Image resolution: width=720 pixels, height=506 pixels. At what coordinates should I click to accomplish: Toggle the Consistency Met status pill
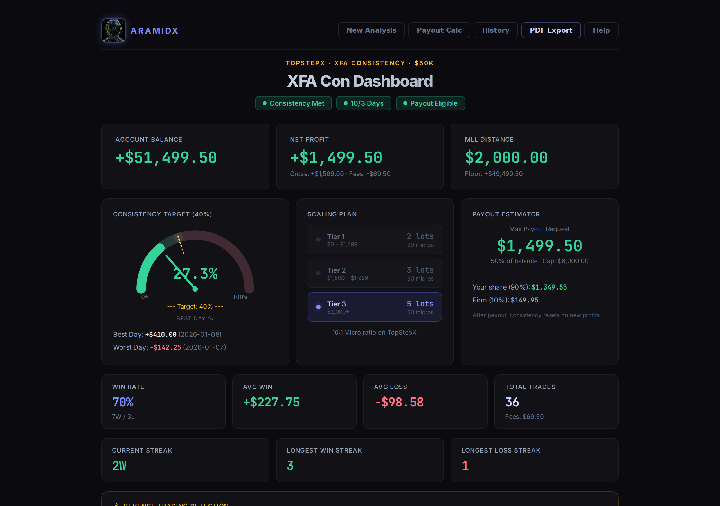[294, 103]
